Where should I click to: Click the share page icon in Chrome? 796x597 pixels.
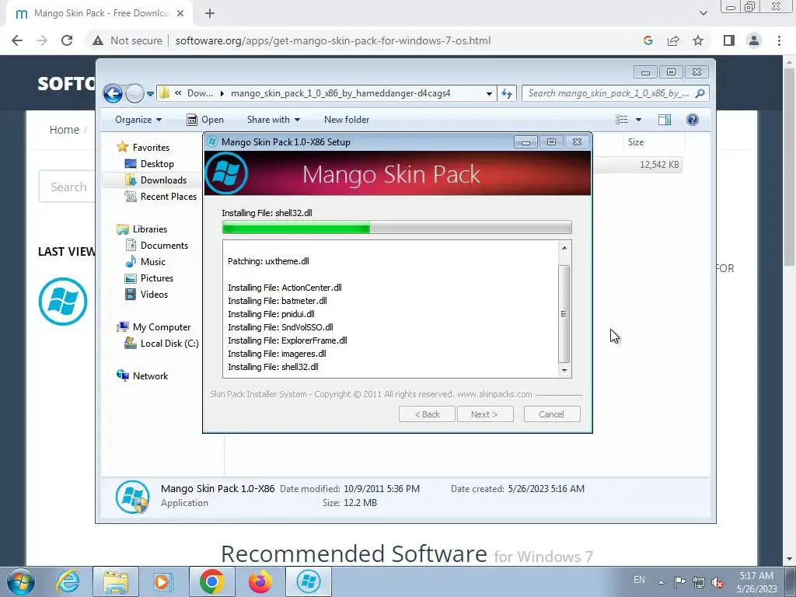click(x=673, y=40)
